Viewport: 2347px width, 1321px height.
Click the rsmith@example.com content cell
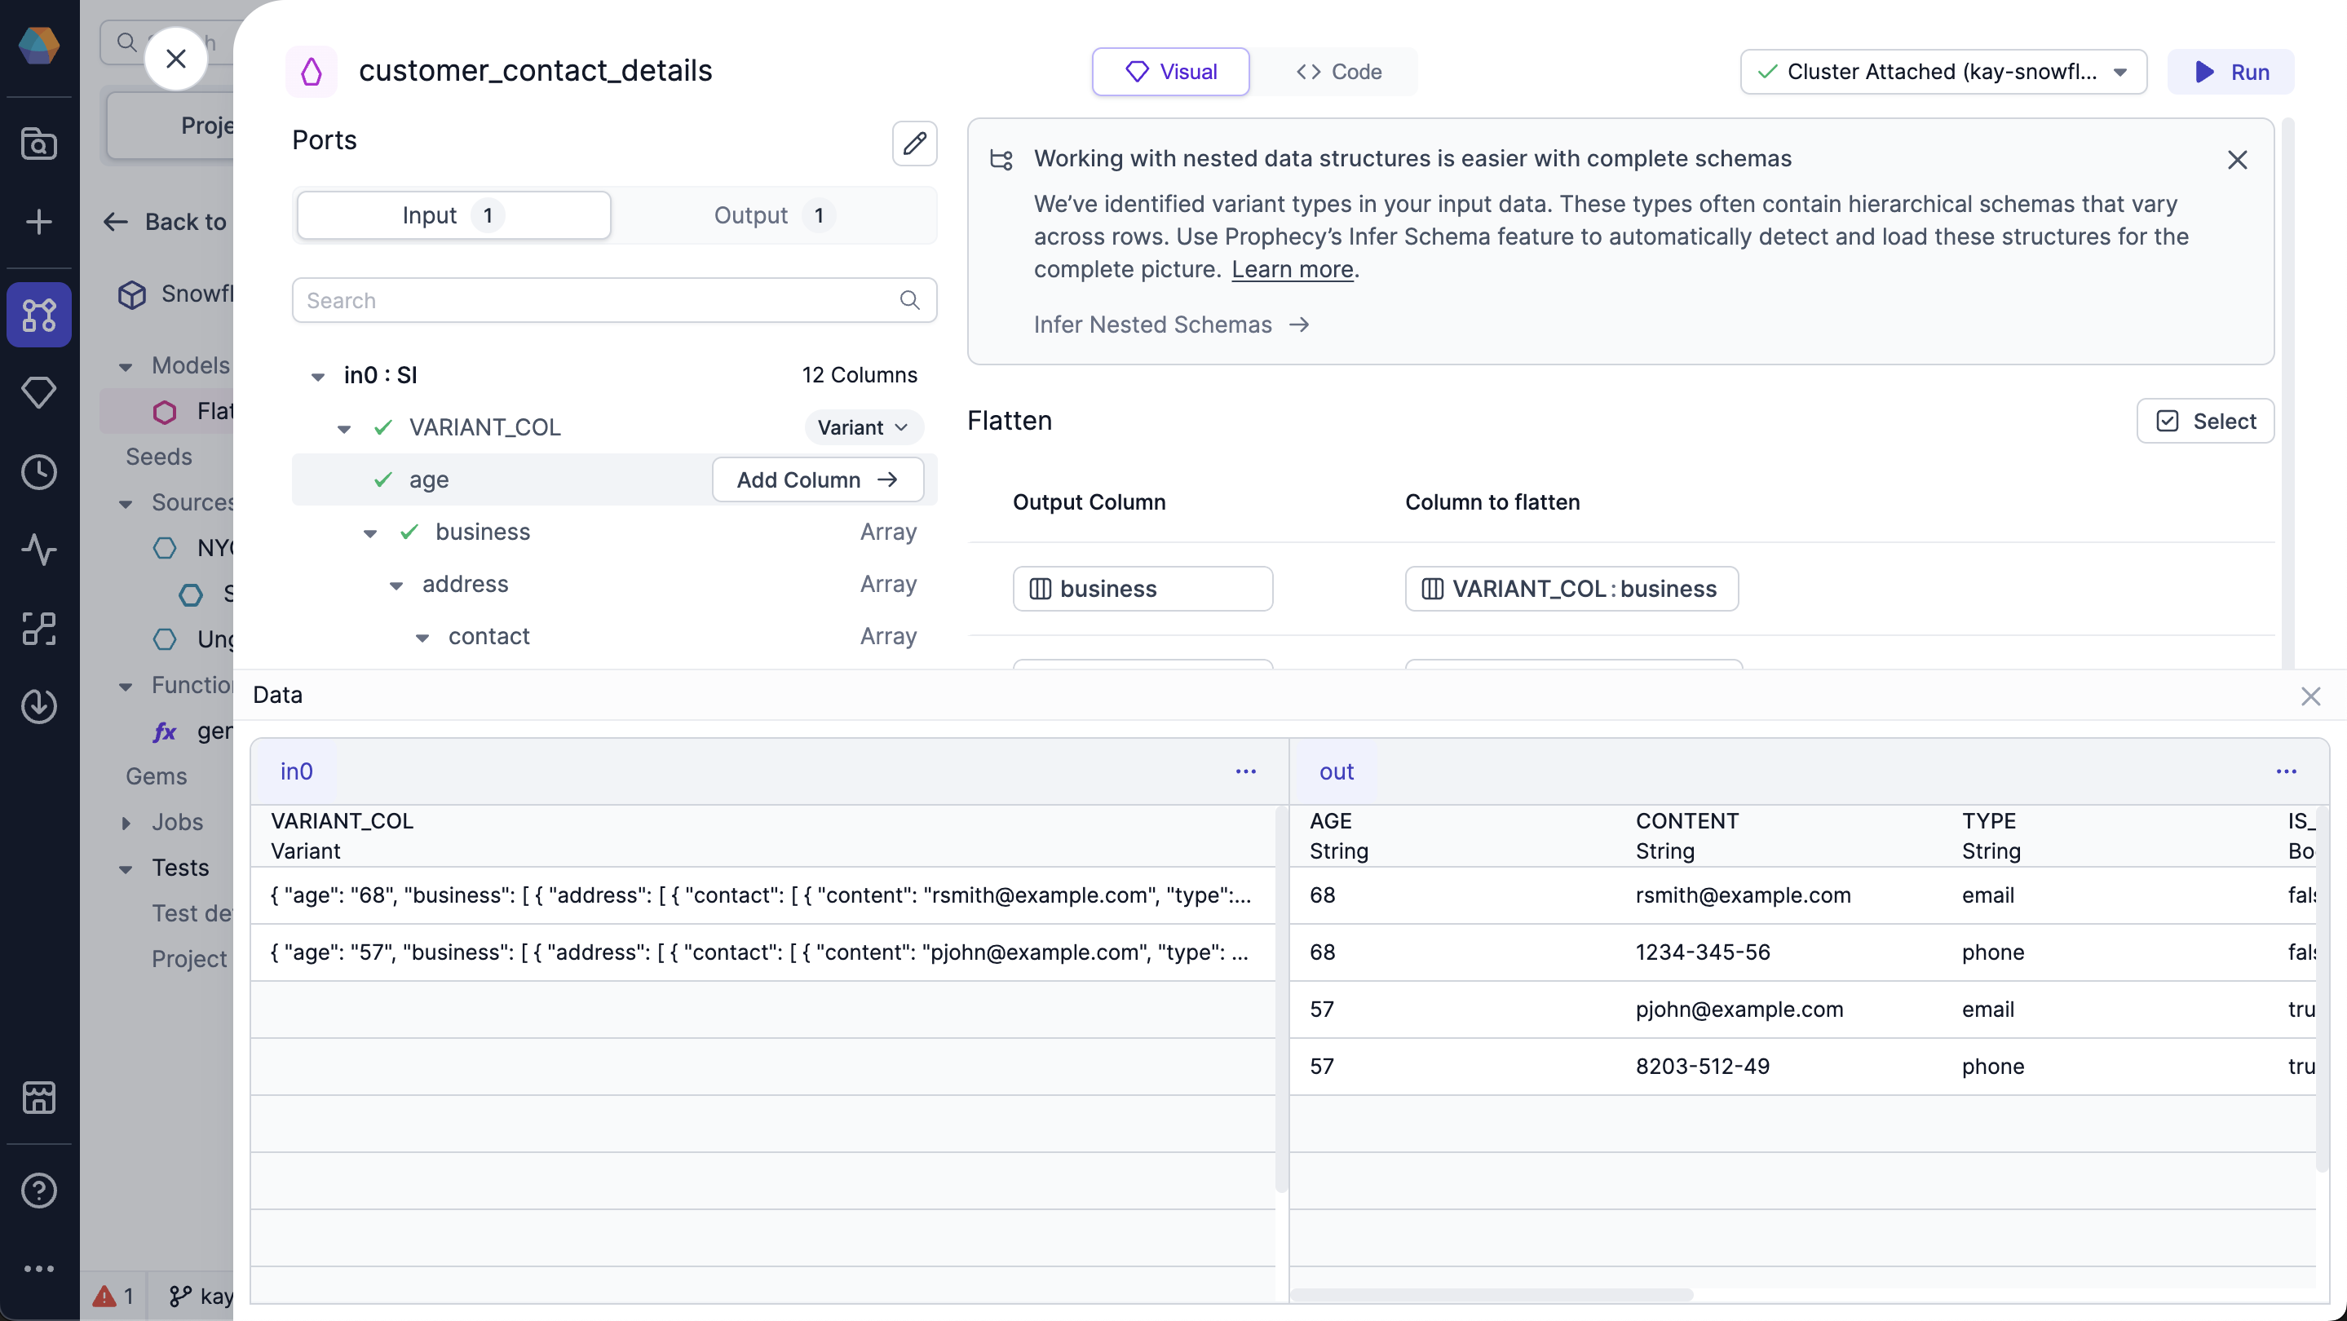click(1743, 895)
